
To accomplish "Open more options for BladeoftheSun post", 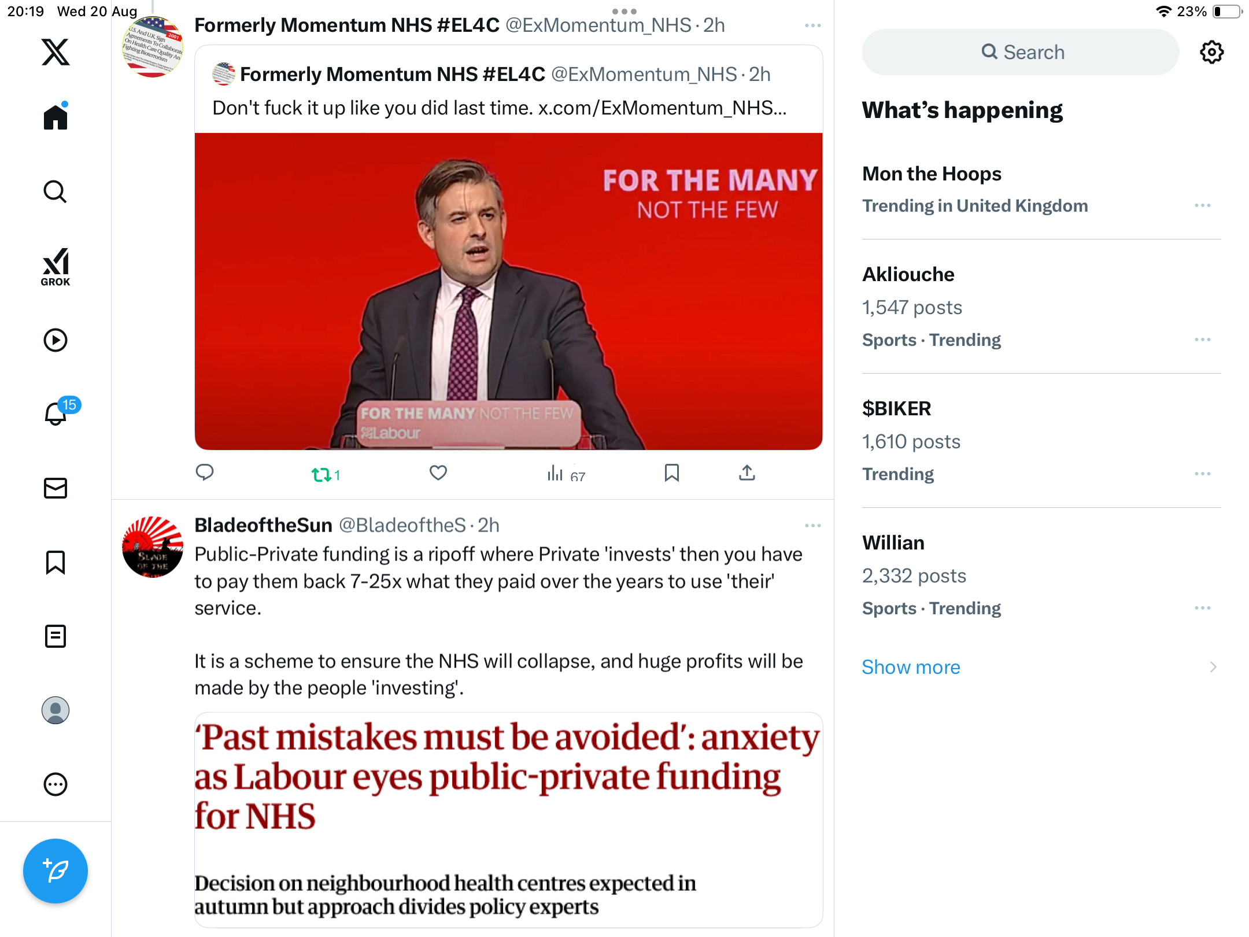I will 812,525.
